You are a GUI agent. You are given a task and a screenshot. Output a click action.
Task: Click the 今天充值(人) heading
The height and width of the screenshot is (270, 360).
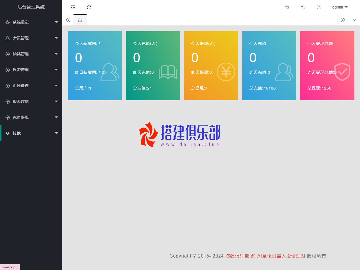[x=145, y=43]
